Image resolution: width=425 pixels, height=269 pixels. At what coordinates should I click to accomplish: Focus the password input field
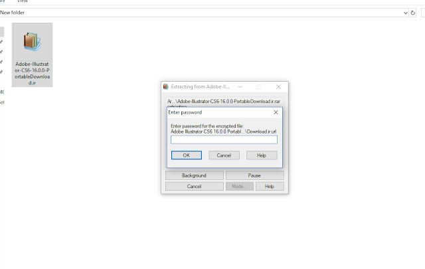(x=224, y=139)
